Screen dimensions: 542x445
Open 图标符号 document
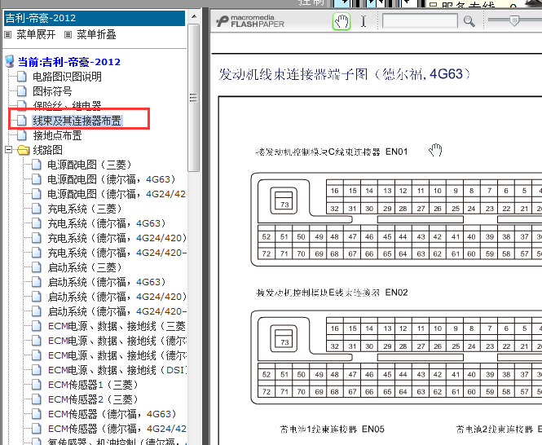(52, 91)
